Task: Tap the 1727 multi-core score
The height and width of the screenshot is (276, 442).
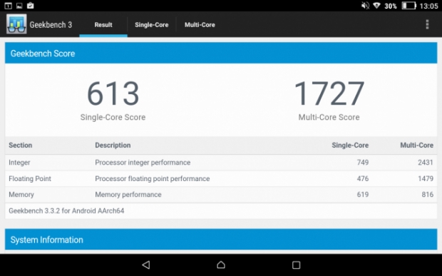Action: (x=329, y=93)
